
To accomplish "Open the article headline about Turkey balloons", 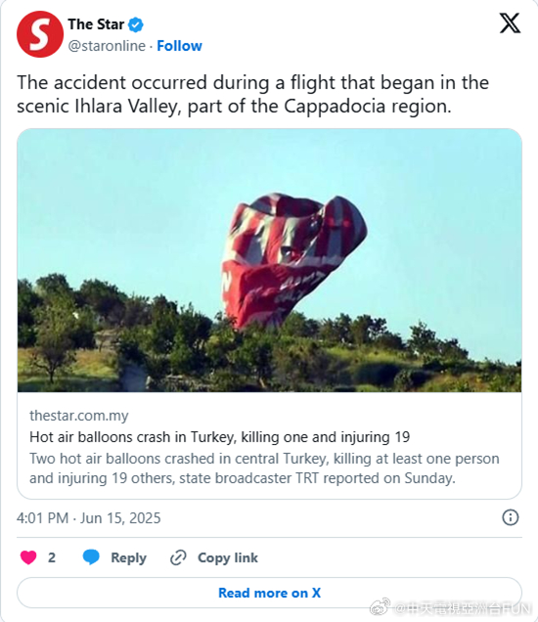I will click(219, 437).
